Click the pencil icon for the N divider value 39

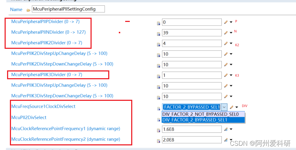(x=226, y=33)
